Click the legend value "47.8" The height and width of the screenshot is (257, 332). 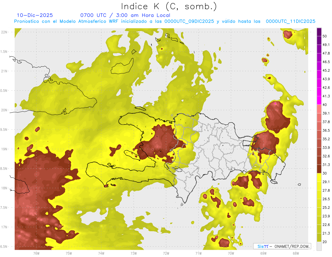click(326, 53)
